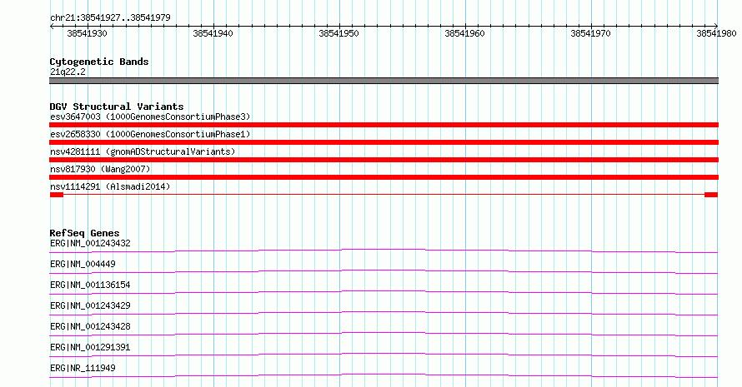742x387 pixels.
Task: Open nsv1114291 (Alsmadi2014) variant label
Action: [x=110, y=186]
